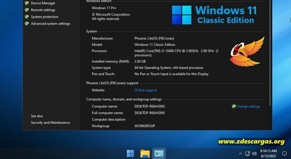
Task: Click the shield icon next to Change settings
Action: (x=234, y=106)
